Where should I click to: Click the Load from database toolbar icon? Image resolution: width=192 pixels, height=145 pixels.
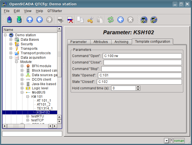(10, 20)
